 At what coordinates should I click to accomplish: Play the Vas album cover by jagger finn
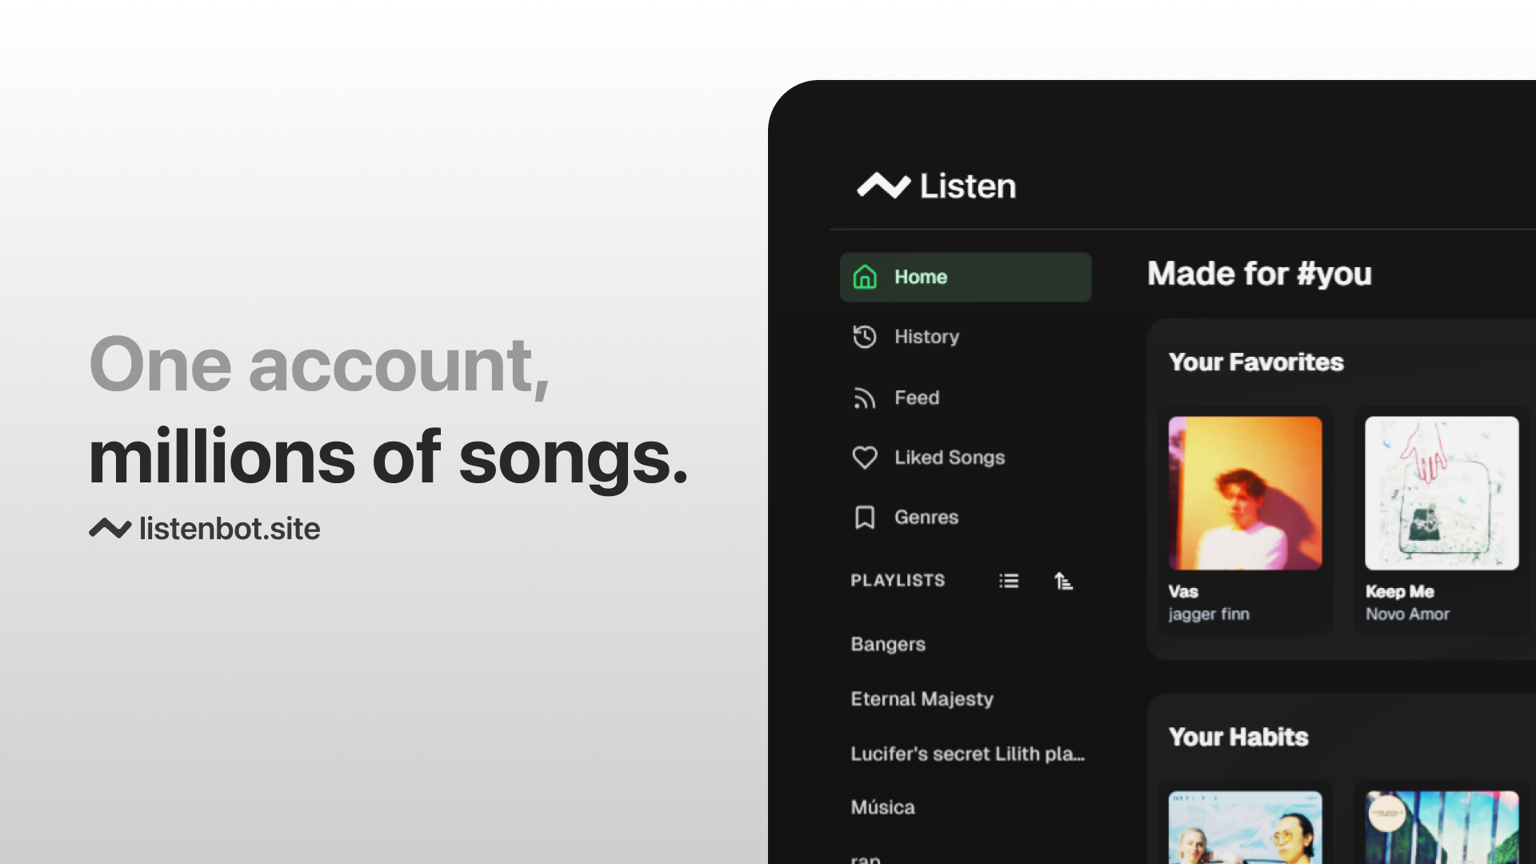(1245, 493)
